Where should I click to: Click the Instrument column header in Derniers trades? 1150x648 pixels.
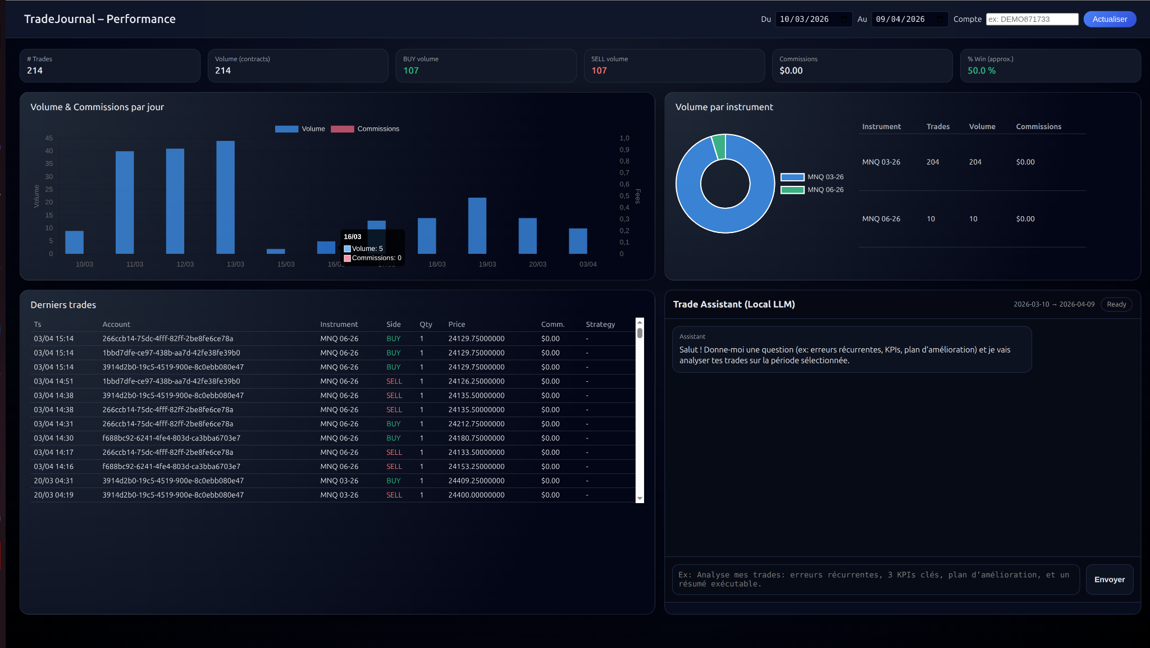[x=339, y=325]
